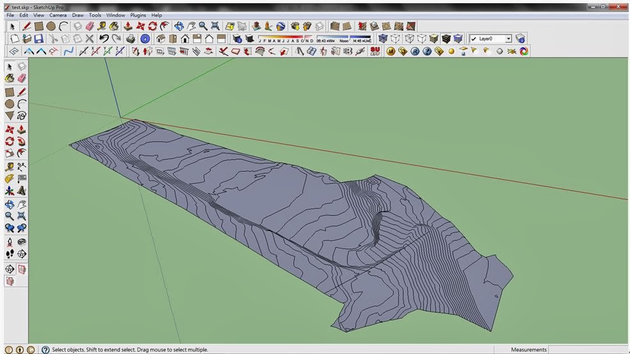Image resolution: width=630 pixels, height=354 pixels.
Task: Toggle terrain display icon
Action: [x=242, y=26]
